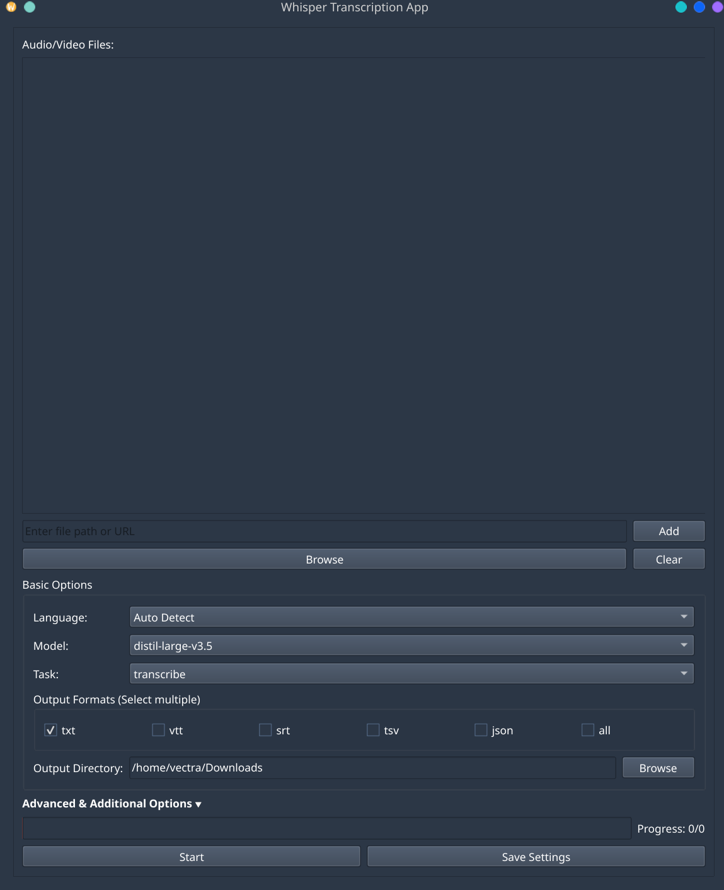Viewport: 724px width, 890px height.
Task: Focus the file path or URL field
Action: [325, 531]
